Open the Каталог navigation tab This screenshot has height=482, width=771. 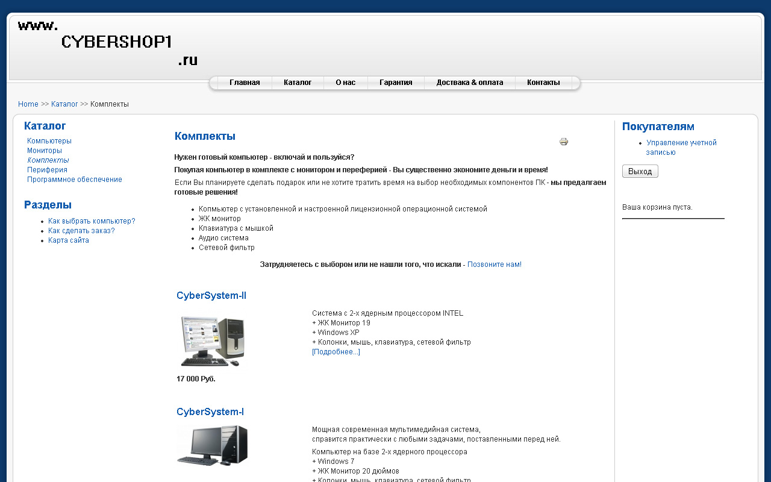tap(298, 83)
